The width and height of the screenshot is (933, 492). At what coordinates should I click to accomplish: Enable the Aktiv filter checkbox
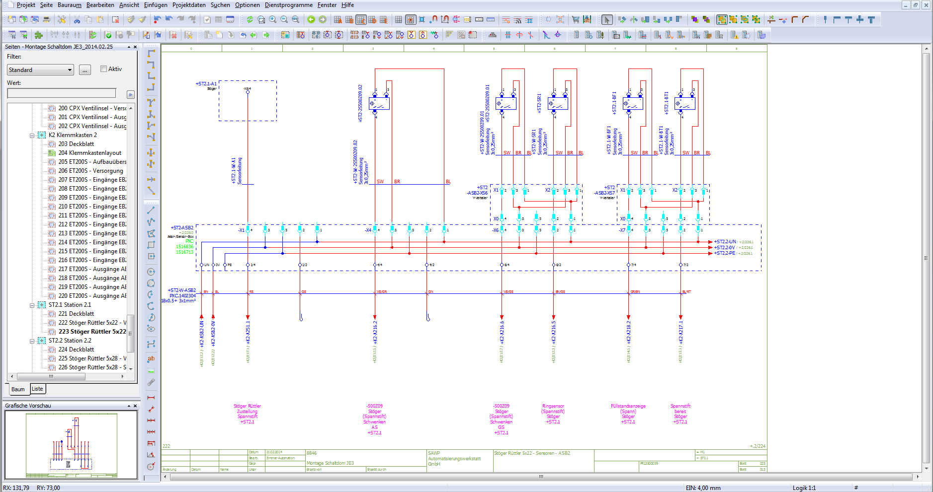[103, 69]
